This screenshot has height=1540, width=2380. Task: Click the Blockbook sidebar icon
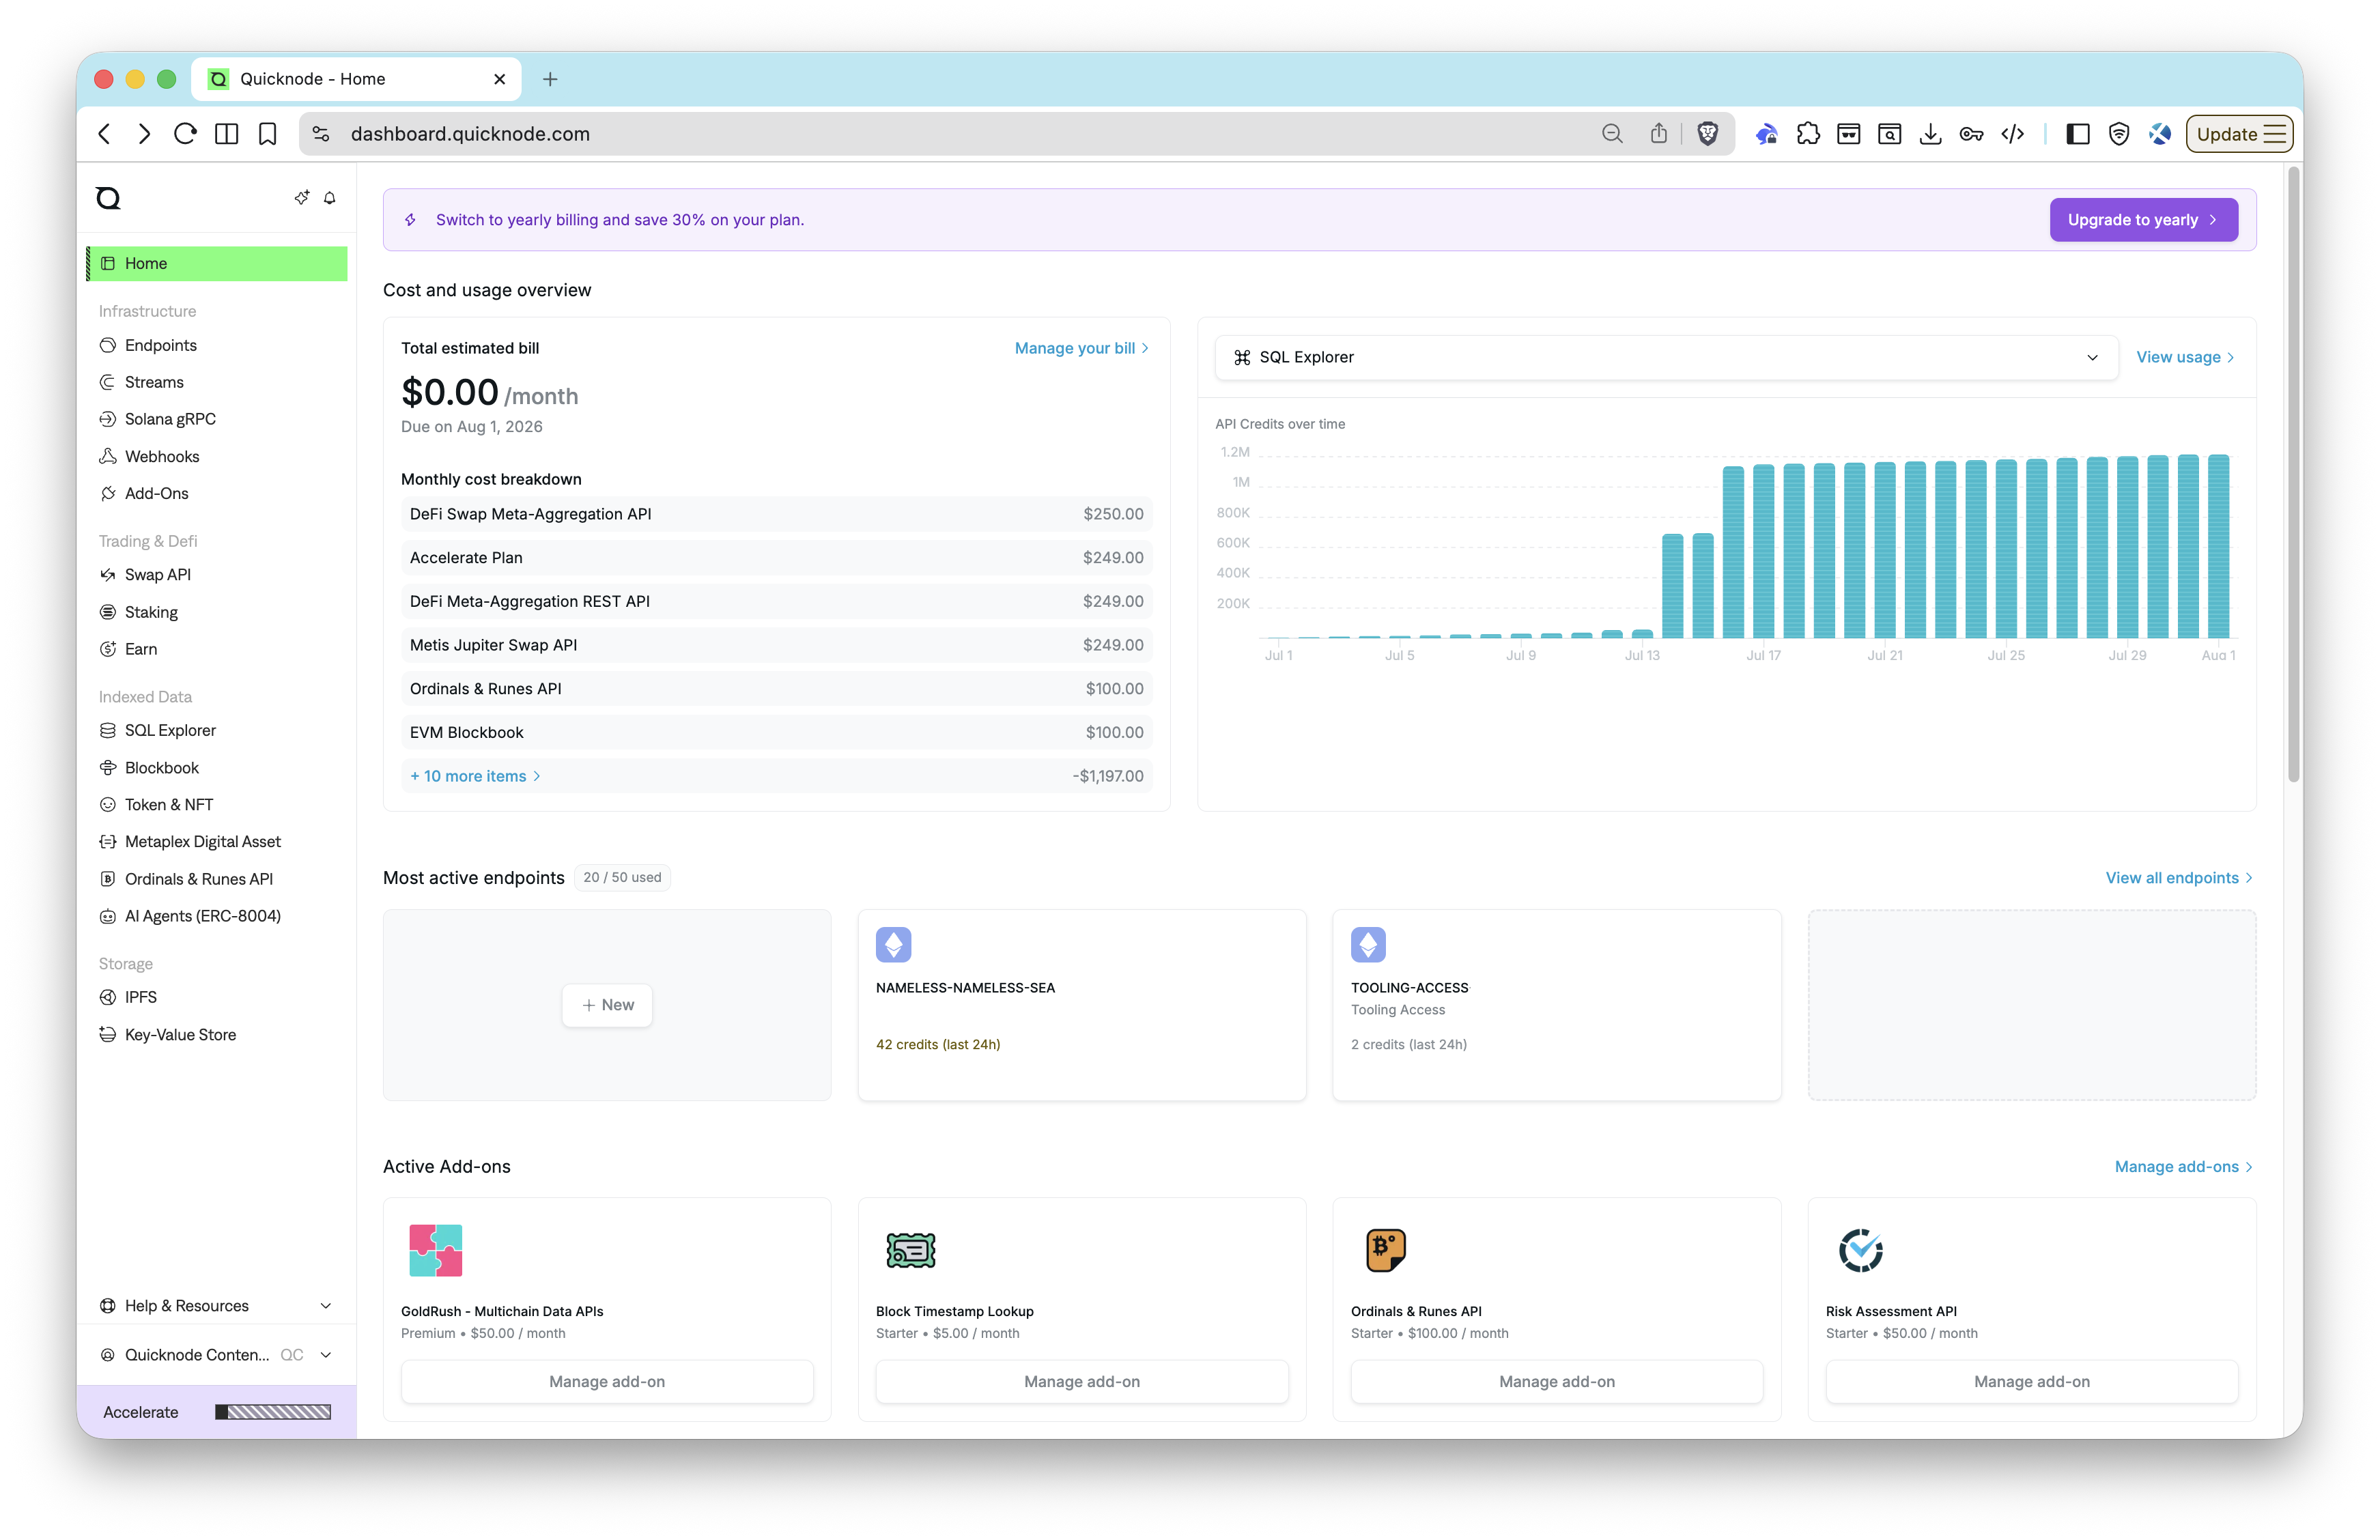tap(108, 768)
